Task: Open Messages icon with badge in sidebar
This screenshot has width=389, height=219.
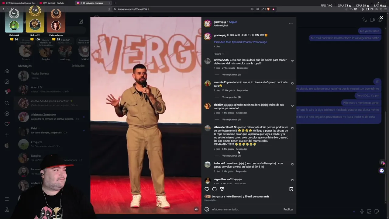Action: 7,92
